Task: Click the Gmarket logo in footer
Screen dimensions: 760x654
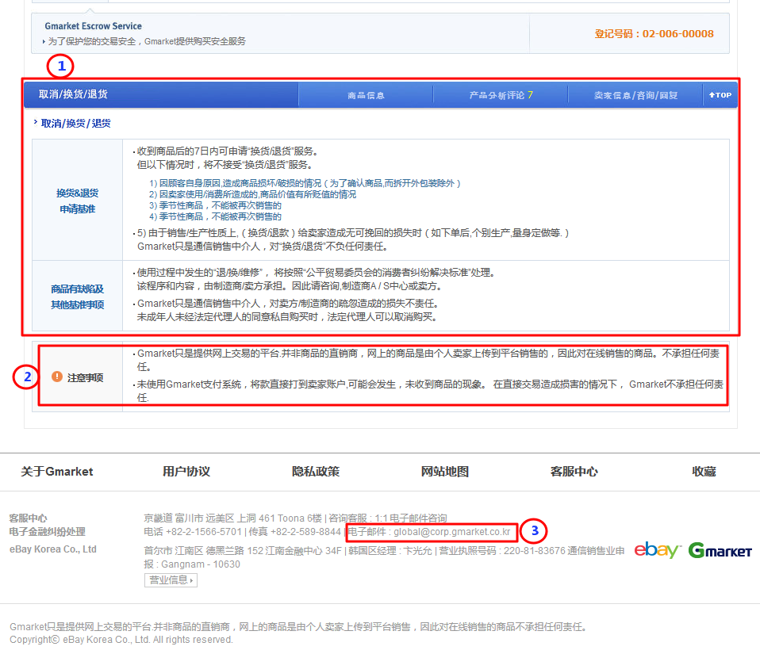Action: tap(720, 550)
